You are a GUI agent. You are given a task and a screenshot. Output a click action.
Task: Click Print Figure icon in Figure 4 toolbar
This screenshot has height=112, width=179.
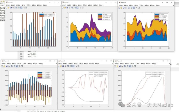(x=9, y=66)
